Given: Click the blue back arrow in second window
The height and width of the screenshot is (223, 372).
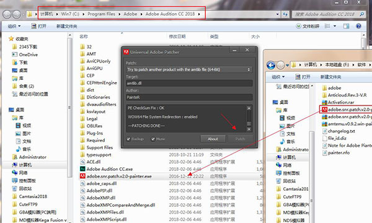Looking at the screenshot, I should click(x=271, y=64).
